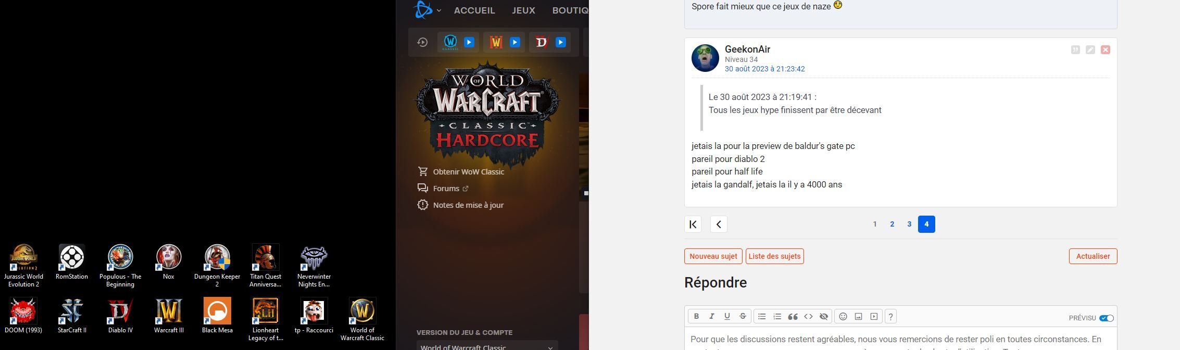Open StarCraft II desktop shortcut
Image resolution: width=1180 pixels, height=350 pixels.
point(72,316)
